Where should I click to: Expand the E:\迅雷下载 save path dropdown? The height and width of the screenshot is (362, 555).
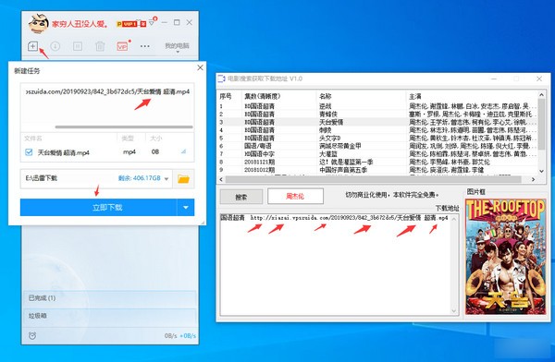(x=166, y=178)
